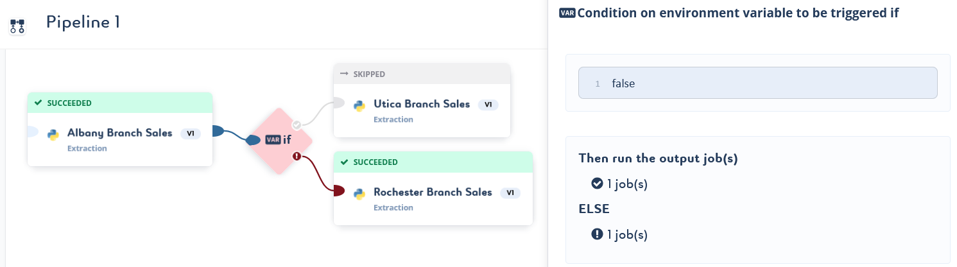Click dark red input port of Rochester node
957x267 pixels.
[x=339, y=191]
